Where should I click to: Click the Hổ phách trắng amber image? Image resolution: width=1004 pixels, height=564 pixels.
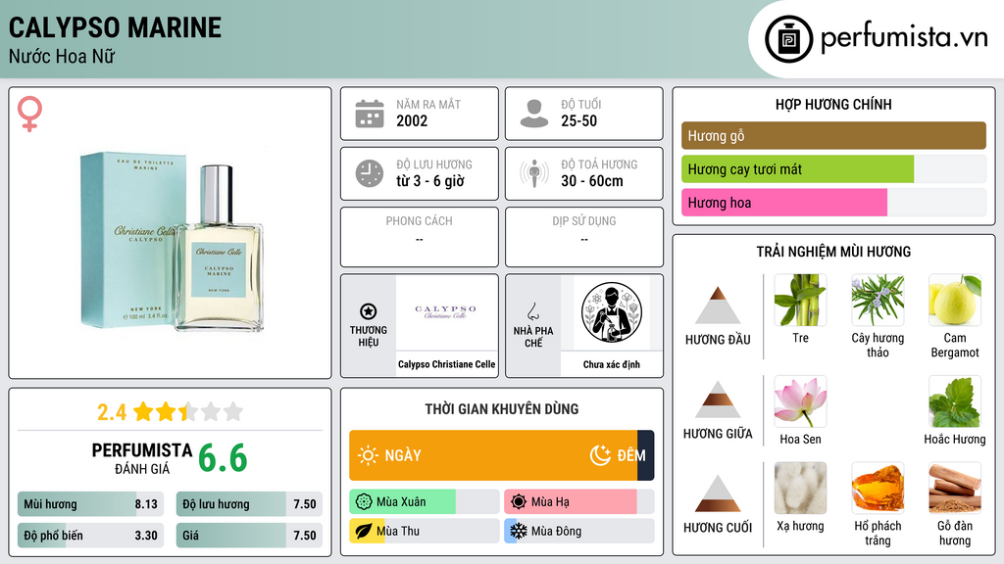[x=878, y=489]
